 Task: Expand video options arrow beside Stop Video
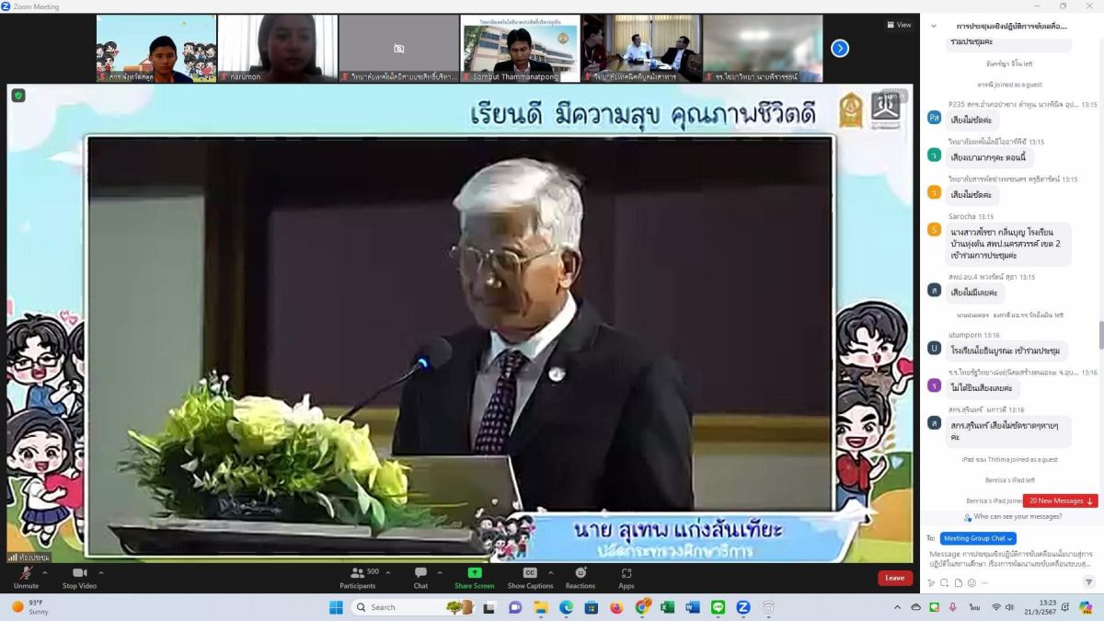pos(101,572)
